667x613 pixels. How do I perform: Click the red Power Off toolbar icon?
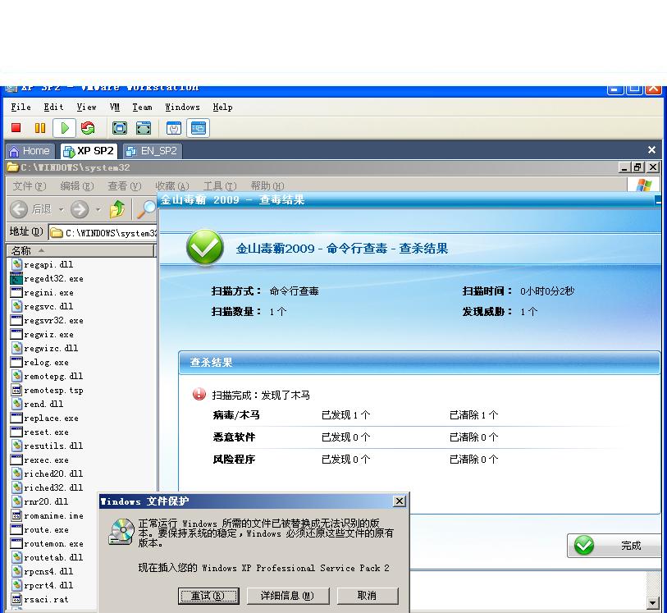point(16,128)
